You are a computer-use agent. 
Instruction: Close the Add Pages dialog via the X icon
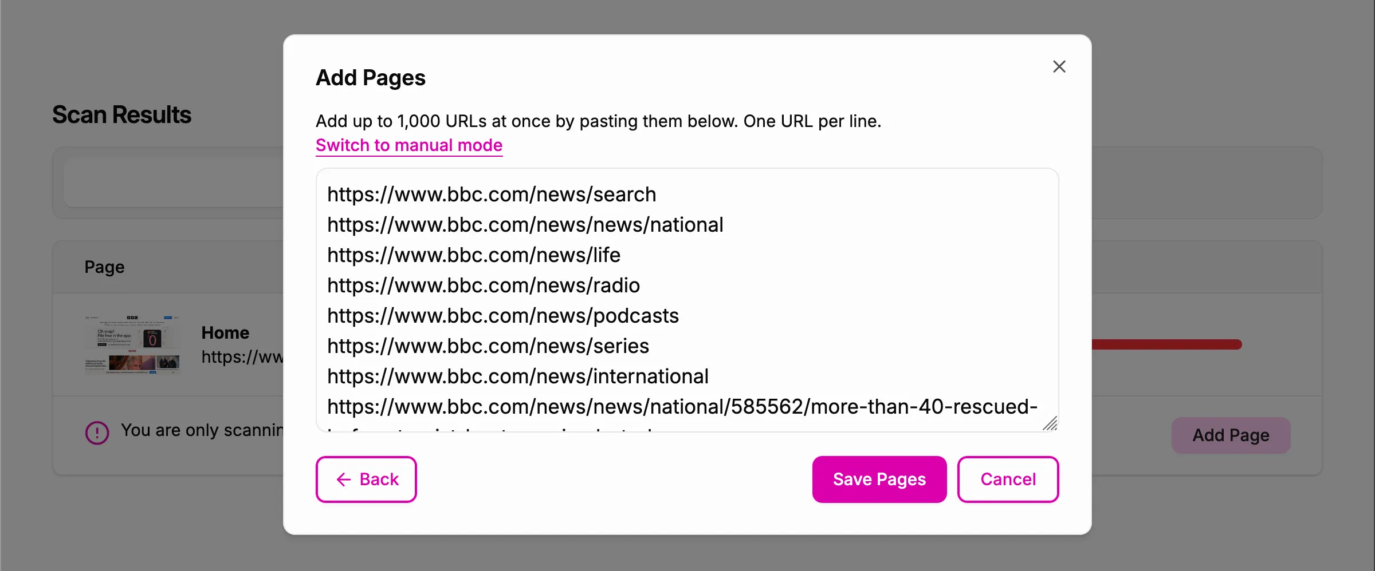(1059, 66)
